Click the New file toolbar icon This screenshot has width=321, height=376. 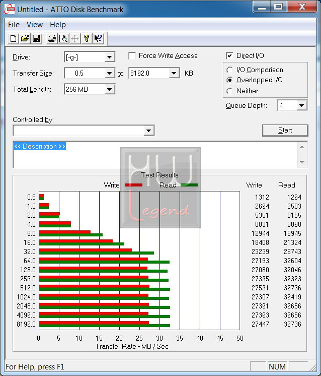(x=14, y=38)
